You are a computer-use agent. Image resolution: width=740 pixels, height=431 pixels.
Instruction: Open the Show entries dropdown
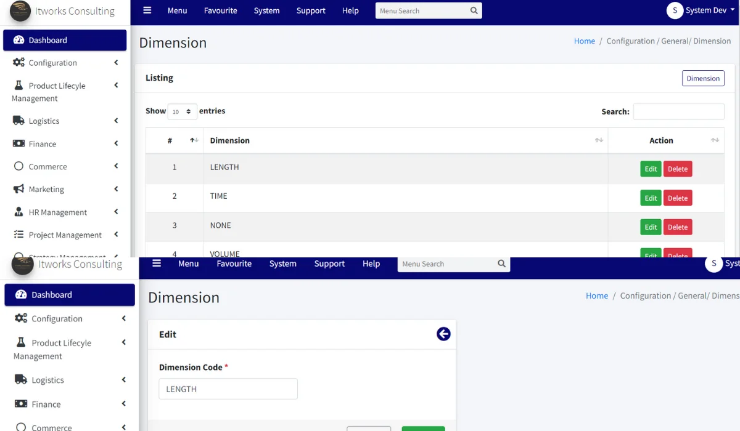182,111
